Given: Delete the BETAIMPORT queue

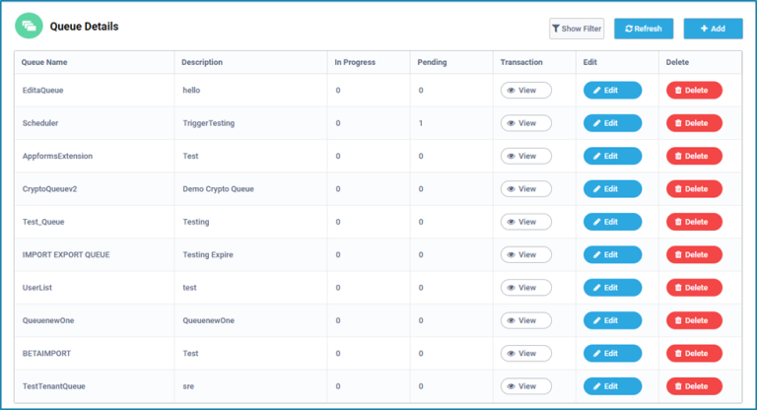Looking at the screenshot, I should pyautogui.click(x=694, y=353).
